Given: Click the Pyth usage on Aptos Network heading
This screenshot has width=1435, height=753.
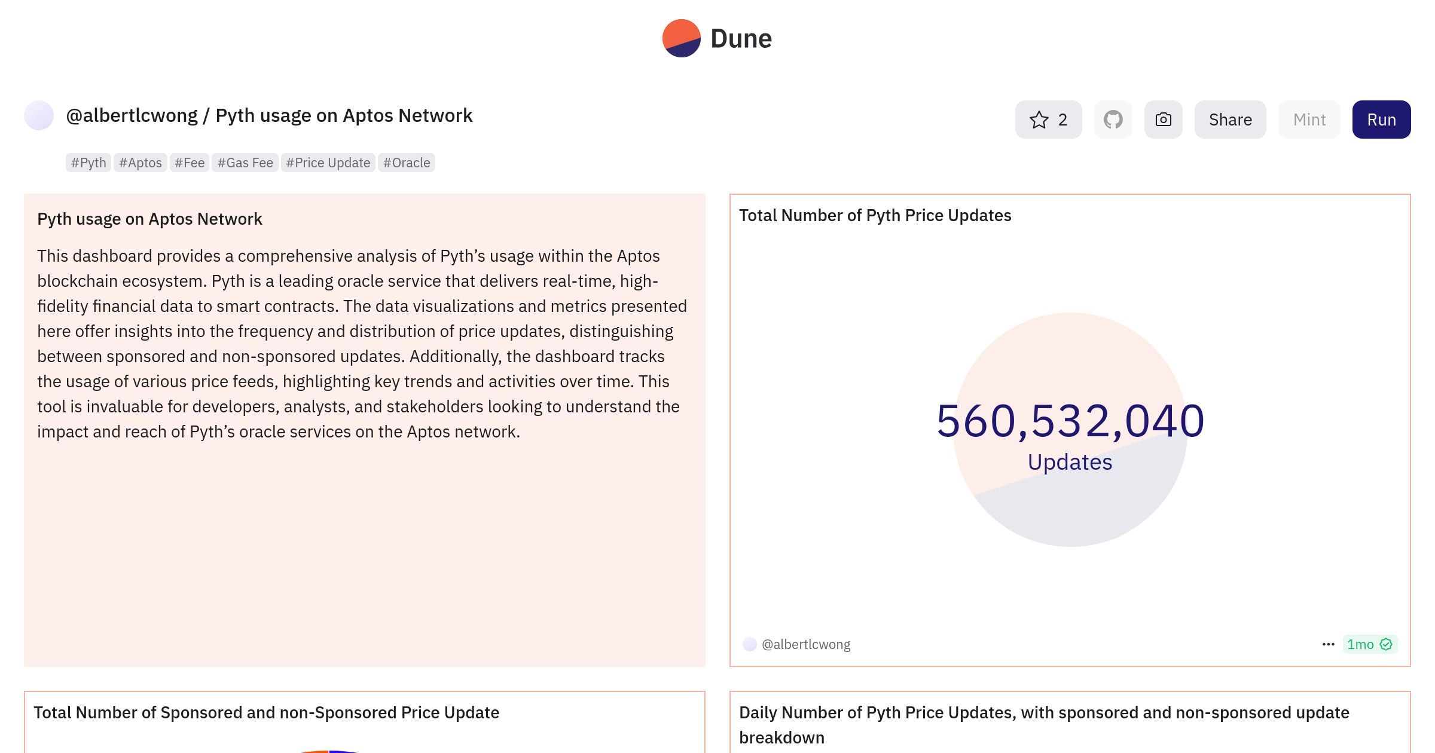Looking at the screenshot, I should point(149,219).
